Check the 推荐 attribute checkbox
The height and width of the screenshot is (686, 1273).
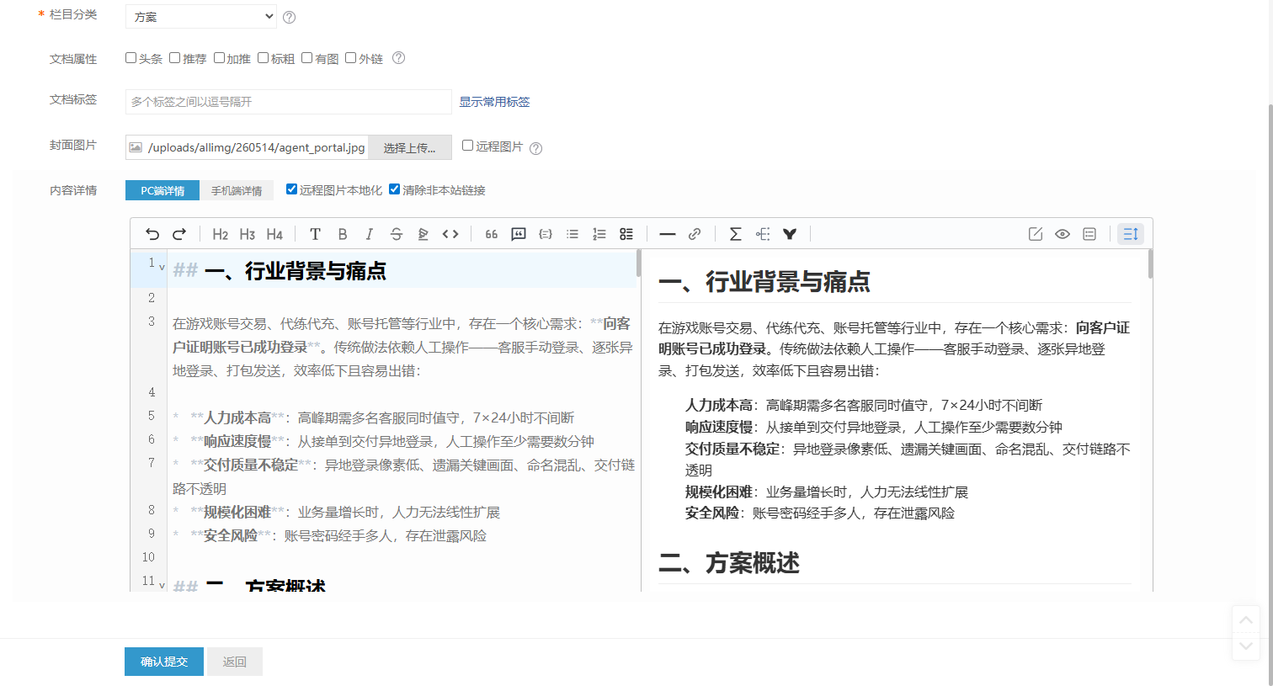(x=174, y=58)
